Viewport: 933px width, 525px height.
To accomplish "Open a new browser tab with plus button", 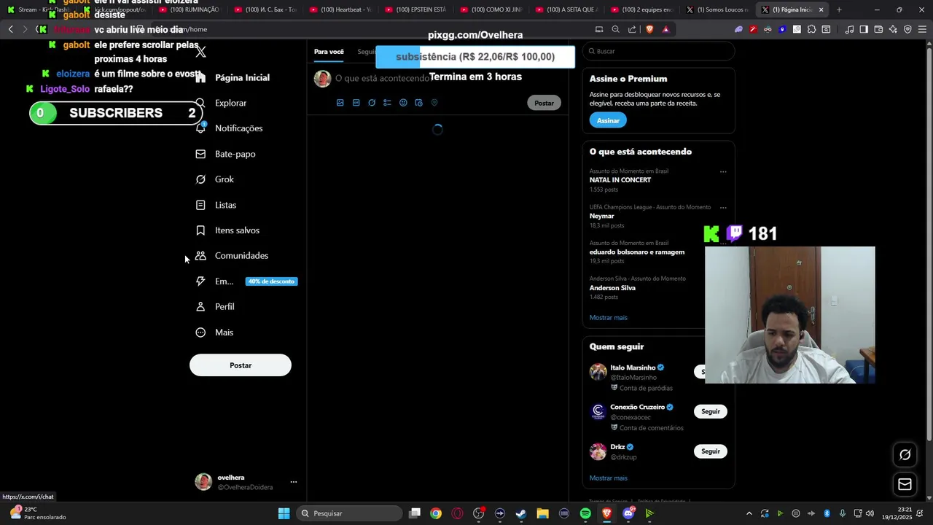I will (839, 9).
